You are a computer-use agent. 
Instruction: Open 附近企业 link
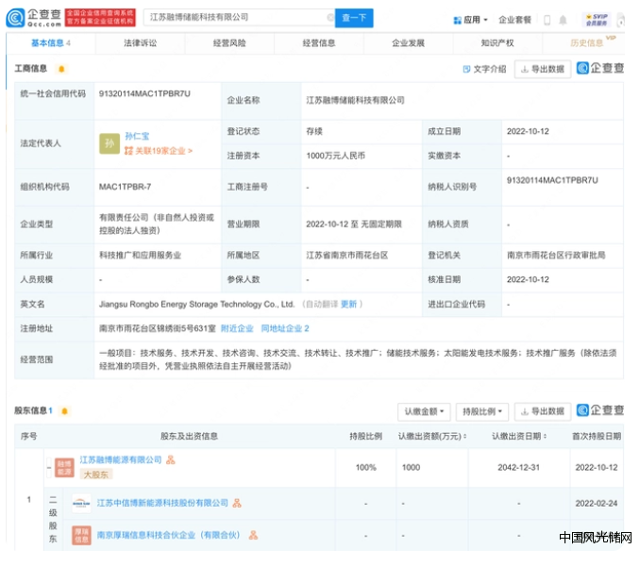237,328
